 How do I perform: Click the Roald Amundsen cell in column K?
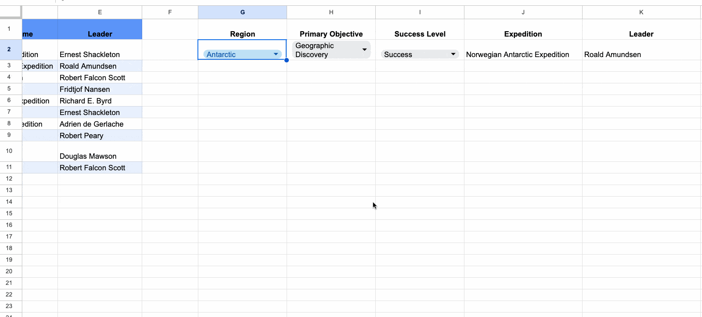[x=612, y=54]
